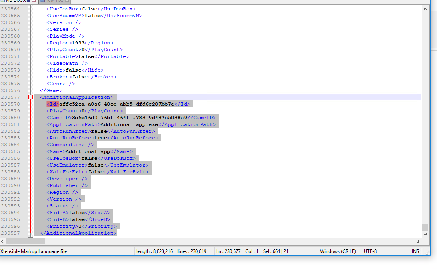Click the vertical scrollbar thumb
Image resolution: width=437 pixels, height=269 pixels.
pyautogui.click(x=425, y=227)
